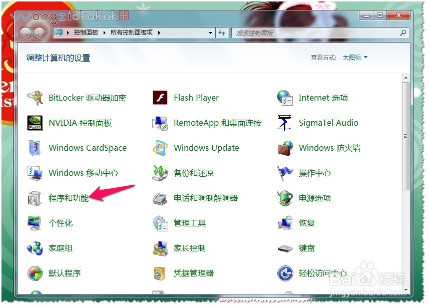Click the Windows CardSpace link
Image resolution: width=429 pixels, height=307 pixels.
[x=88, y=148]
